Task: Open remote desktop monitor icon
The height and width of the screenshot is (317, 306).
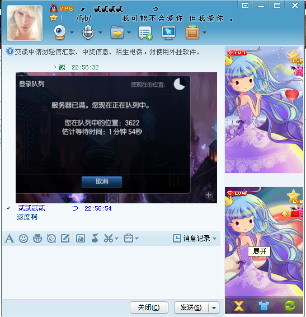Action: tap(168, 32)
